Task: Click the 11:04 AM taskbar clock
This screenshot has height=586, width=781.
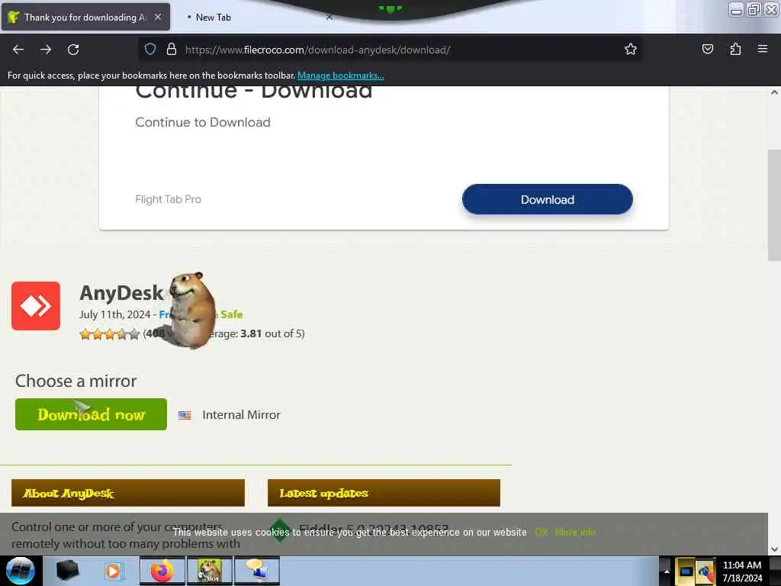Action: point(741,565)
